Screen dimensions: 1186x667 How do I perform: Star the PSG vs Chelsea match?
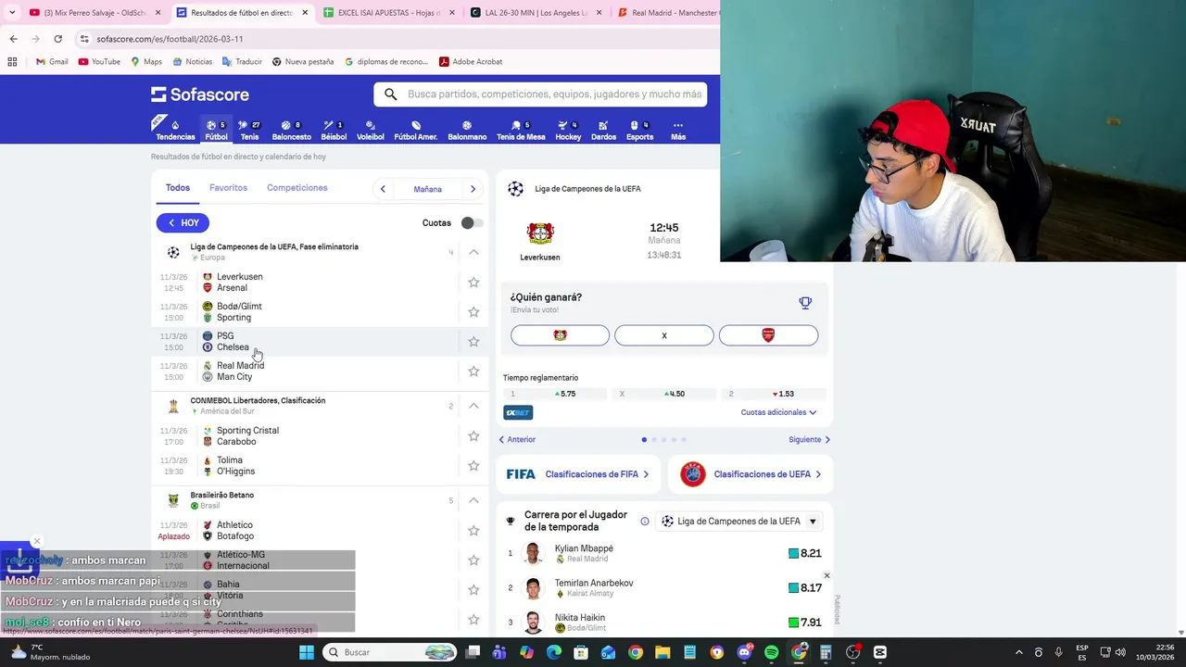473,342
